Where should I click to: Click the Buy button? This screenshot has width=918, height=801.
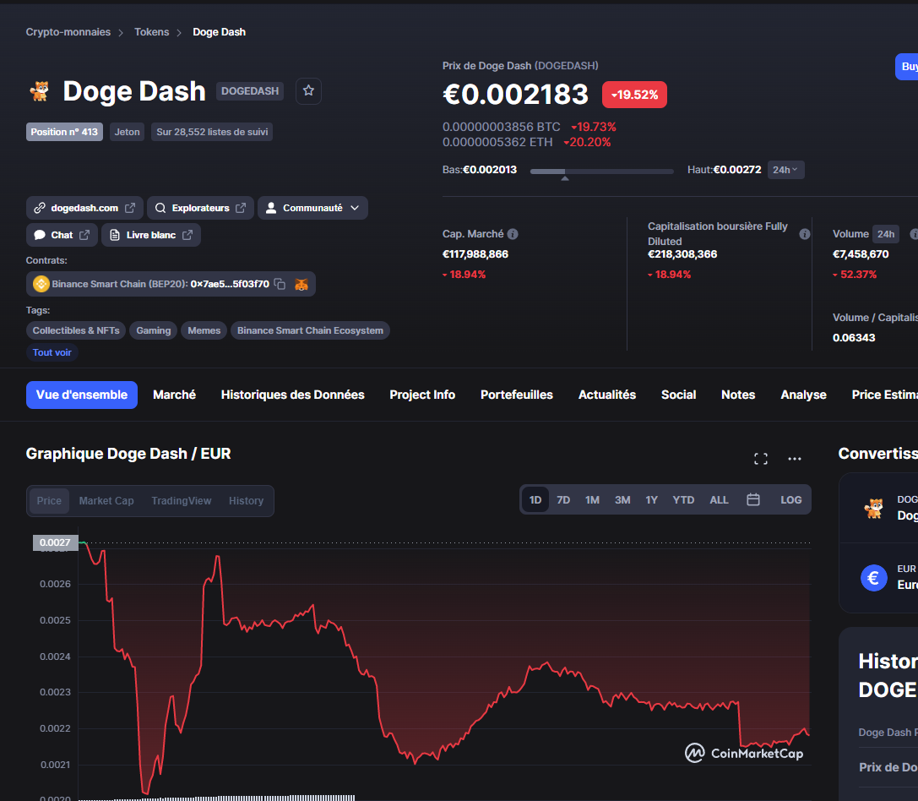907,67
